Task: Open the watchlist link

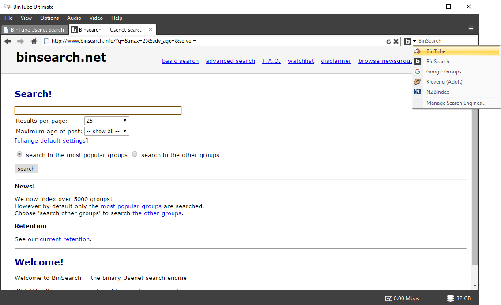Action: click(301, 61)
